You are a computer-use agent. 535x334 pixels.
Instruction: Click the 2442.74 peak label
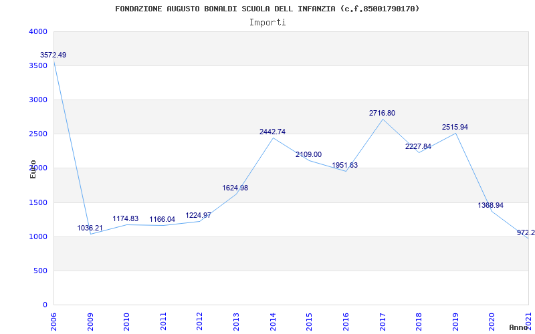pyautogui.click(x=273, y=132)
